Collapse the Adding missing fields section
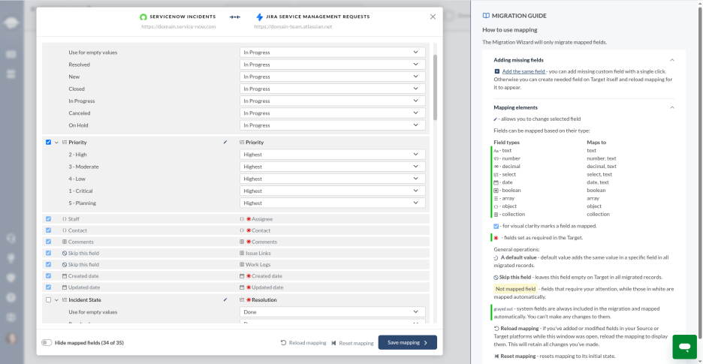The height and width of the screenshot is (364, 703). tap(671, 59)
